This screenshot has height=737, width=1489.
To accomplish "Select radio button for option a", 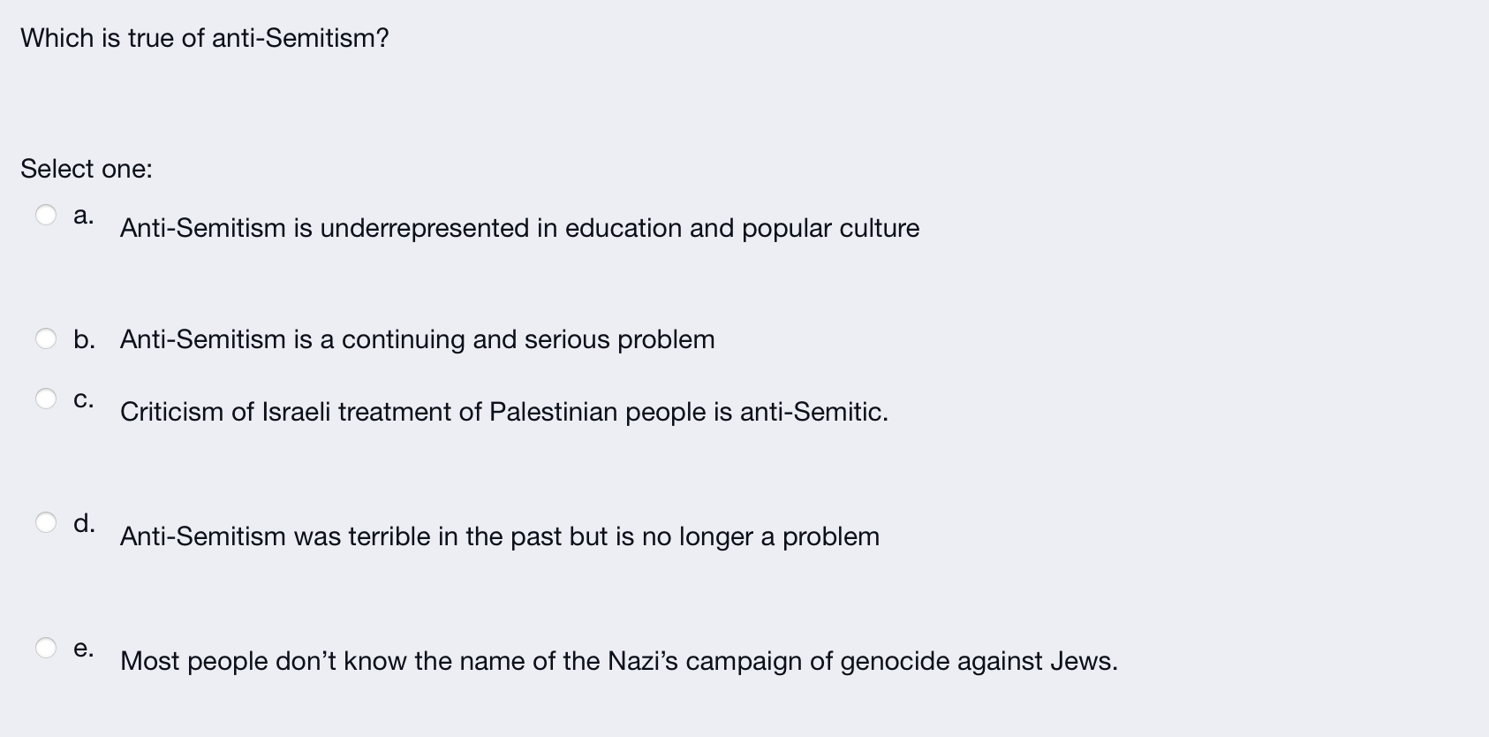I will point(46,215).
